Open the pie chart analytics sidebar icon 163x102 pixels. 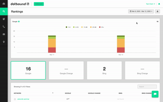coord(4,19)
